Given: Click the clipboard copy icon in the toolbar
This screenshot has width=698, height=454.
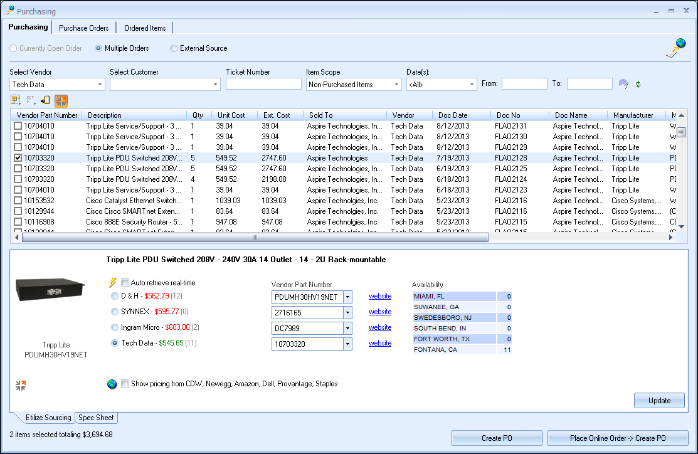Looking at the screenshot, I should (45, 100).
